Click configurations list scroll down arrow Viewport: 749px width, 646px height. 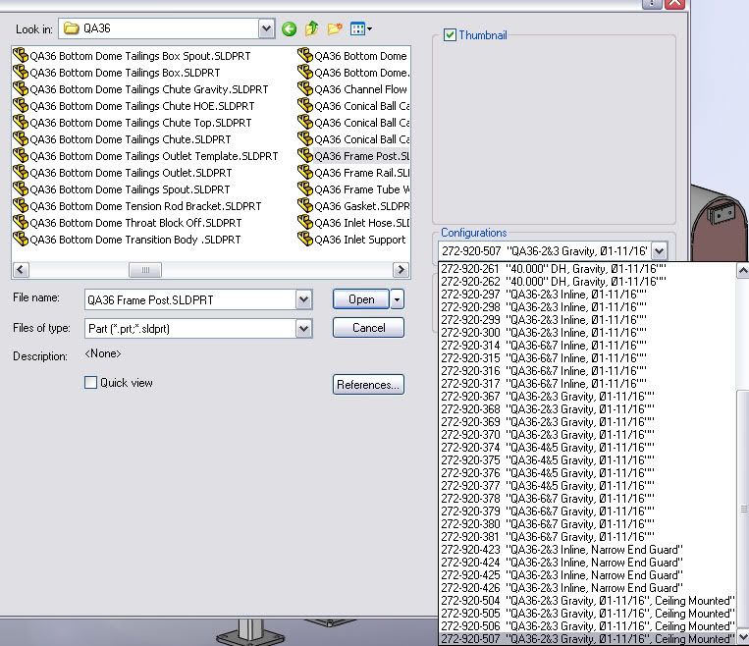(743, 637)
